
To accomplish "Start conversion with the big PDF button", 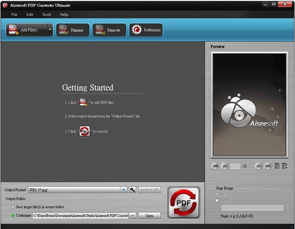I will click(x=184, y=202).
